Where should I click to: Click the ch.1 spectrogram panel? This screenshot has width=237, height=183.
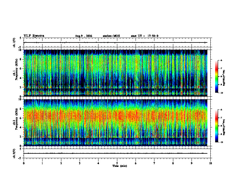point(116,73)
